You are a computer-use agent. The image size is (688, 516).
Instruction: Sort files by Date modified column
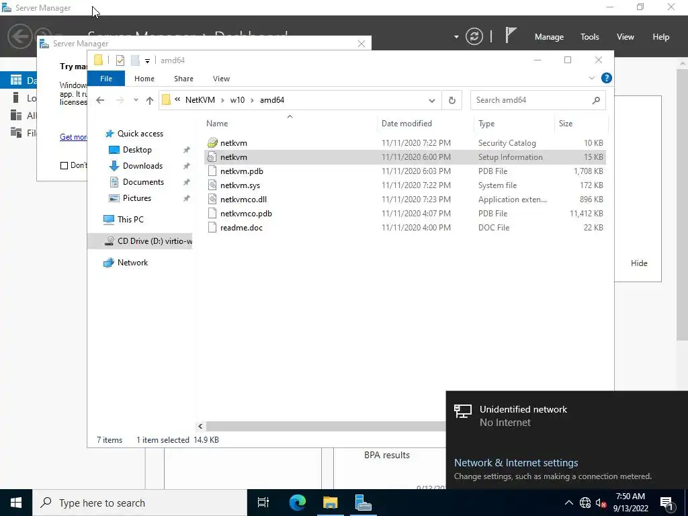point(406,124)
